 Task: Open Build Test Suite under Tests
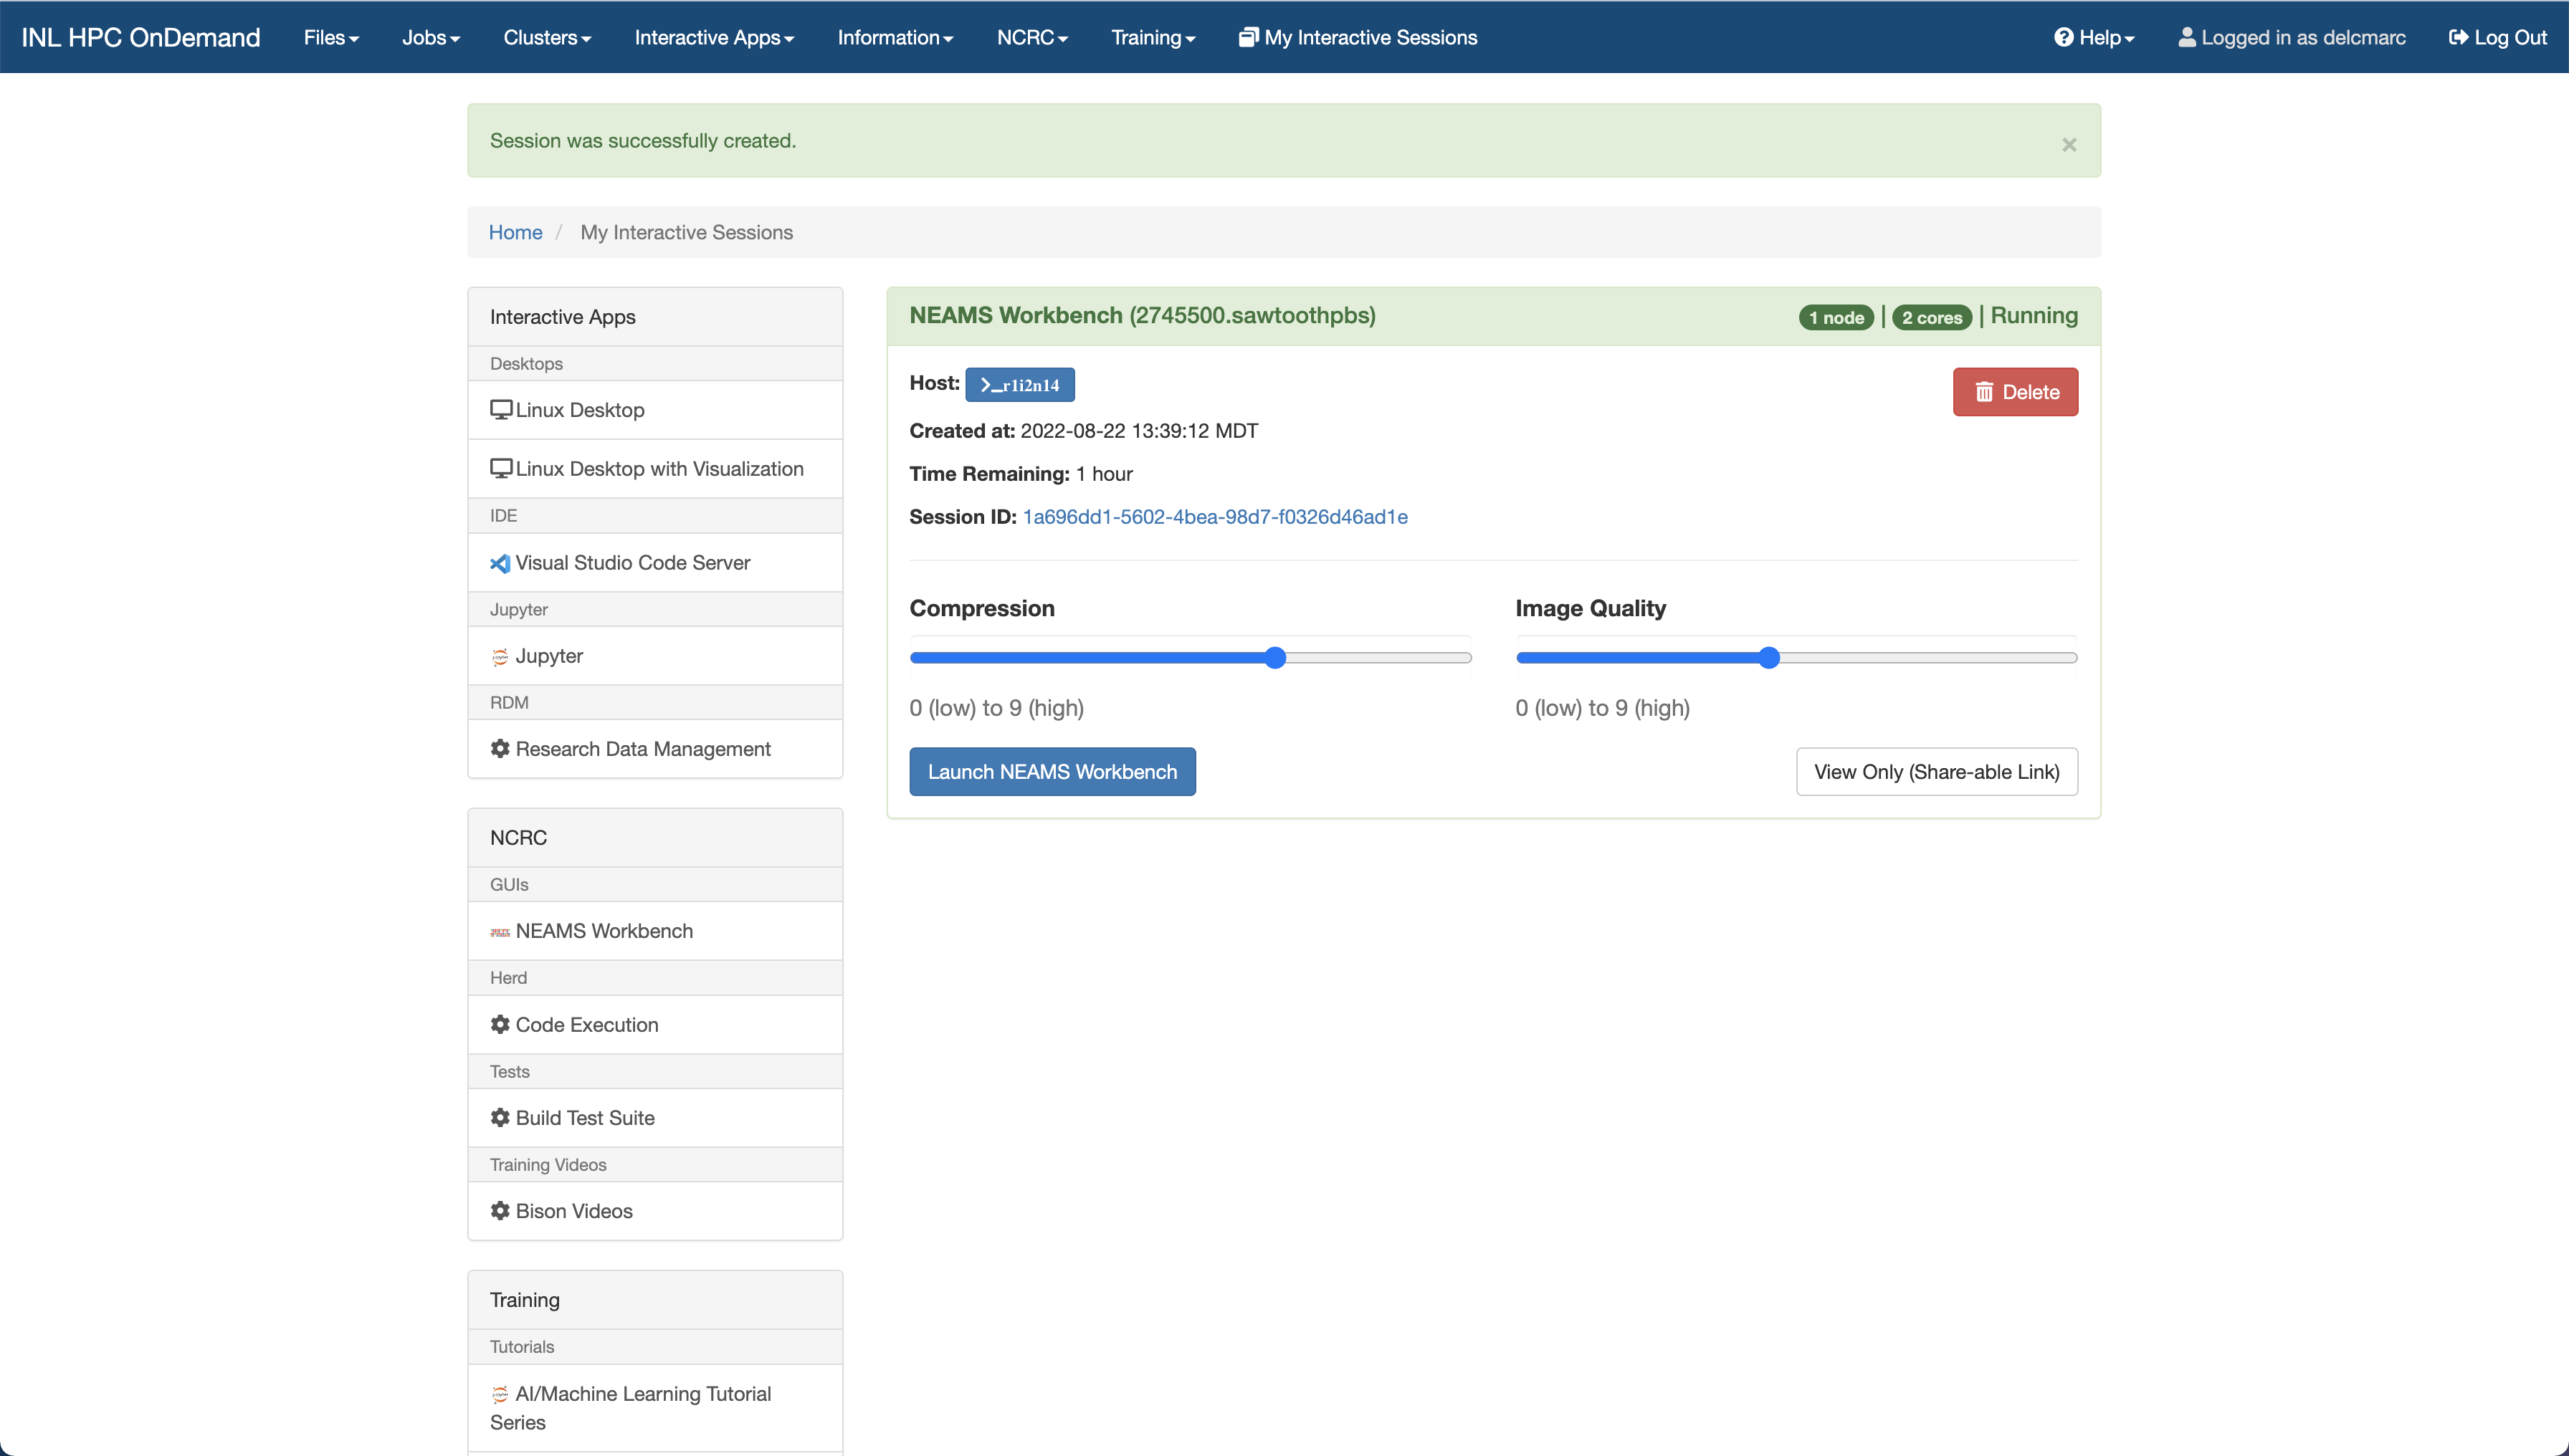point(655,1118)
